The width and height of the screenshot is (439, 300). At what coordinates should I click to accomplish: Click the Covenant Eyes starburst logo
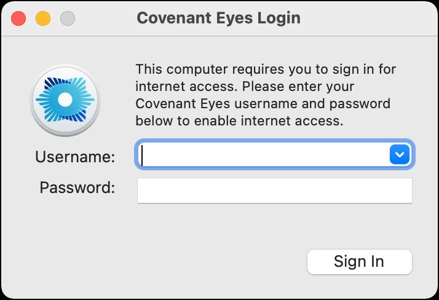[x=65, y=100]
